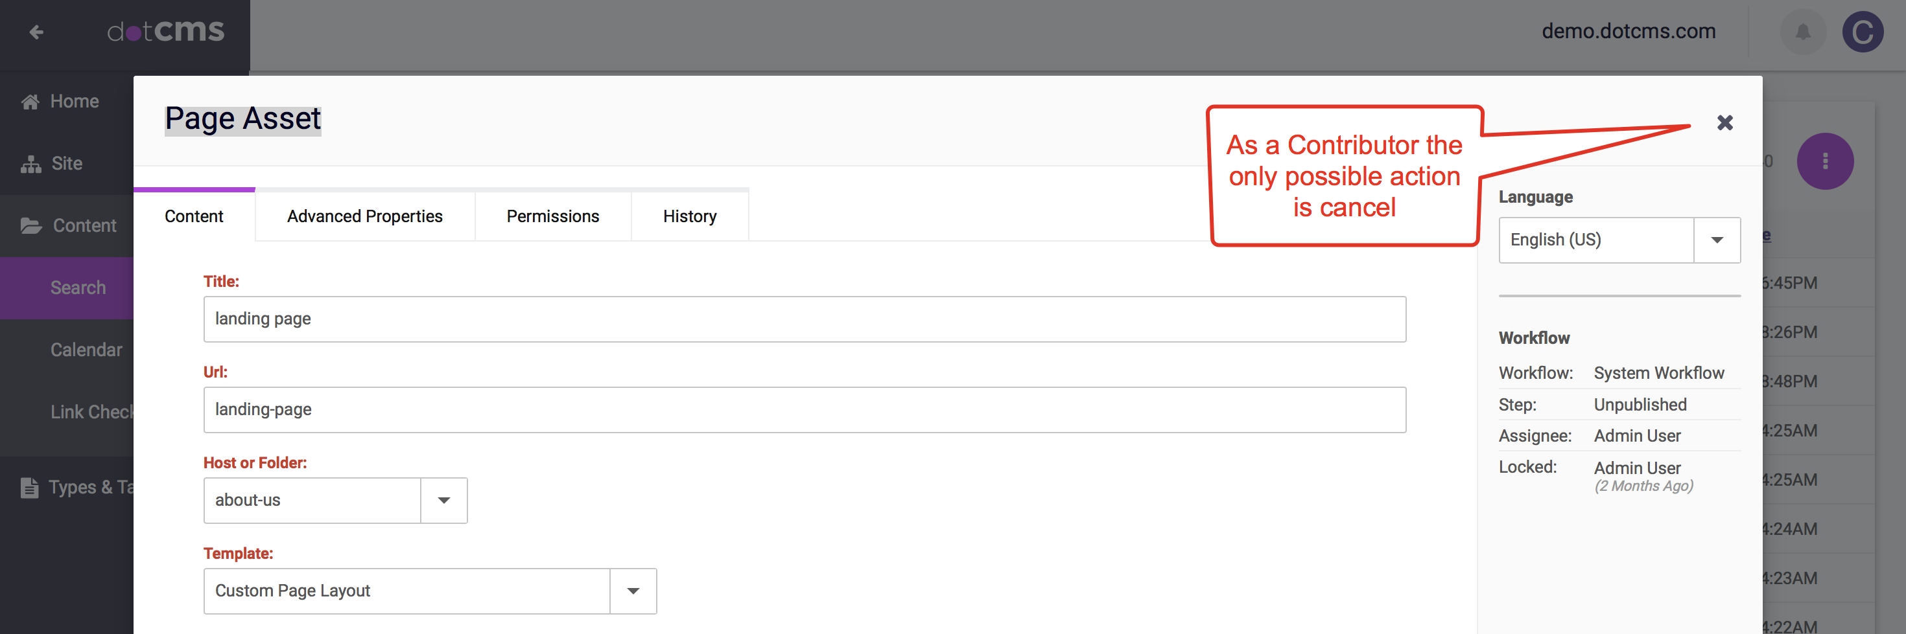Screen dimensions: 1906x634
Task: Expand the Template dropdown arrow
Action: tap(633, 591)
